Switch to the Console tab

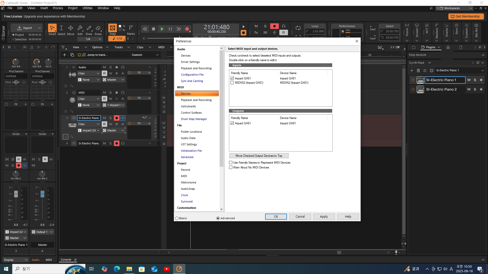click(x=66, y=260)
